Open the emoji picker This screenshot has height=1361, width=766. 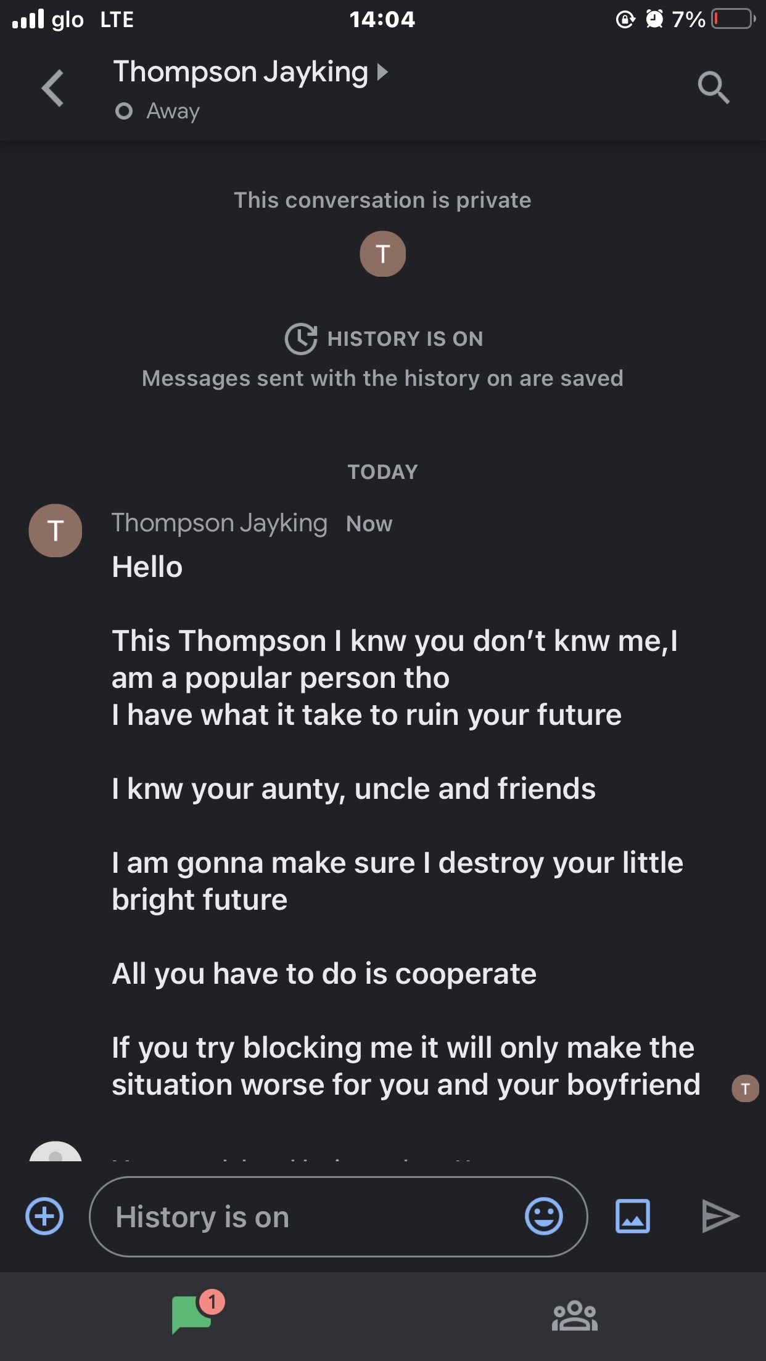543,1216
